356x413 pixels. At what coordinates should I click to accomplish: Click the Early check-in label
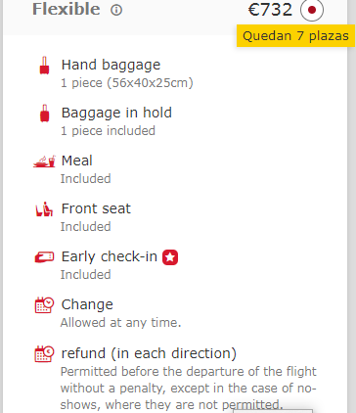click(x=110, y=256)
